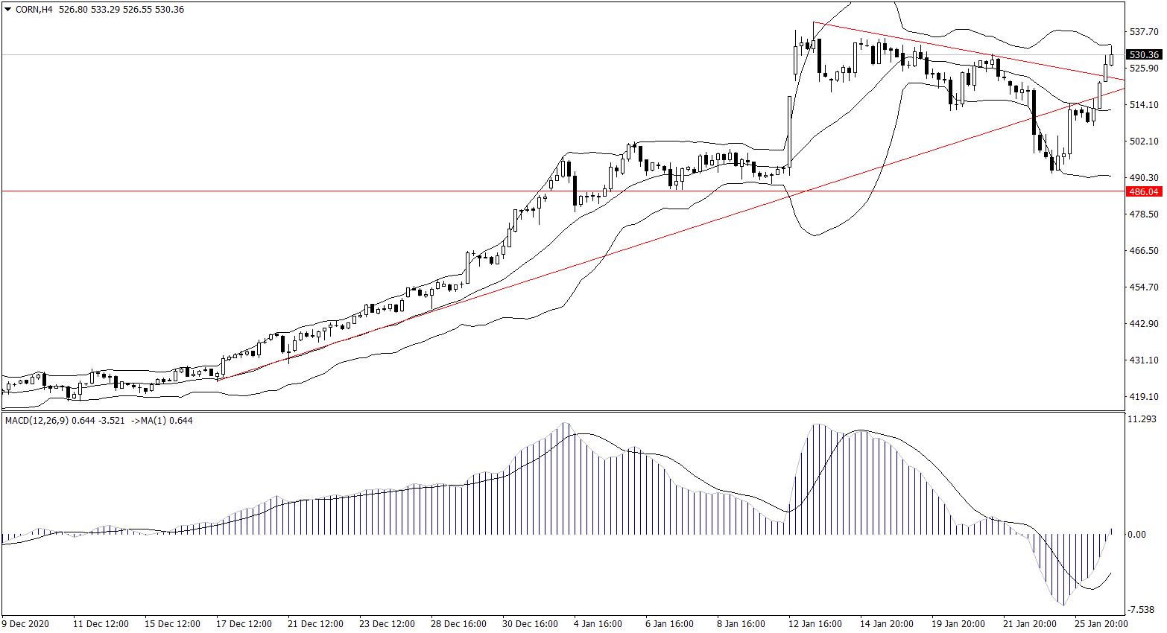
Task: Click the 12 Jan 16:00 time label
Action: tap(815, 624)
